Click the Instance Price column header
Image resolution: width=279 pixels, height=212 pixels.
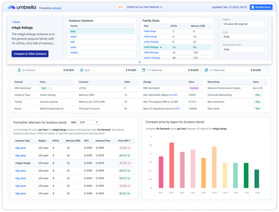(x=103, y=141)
